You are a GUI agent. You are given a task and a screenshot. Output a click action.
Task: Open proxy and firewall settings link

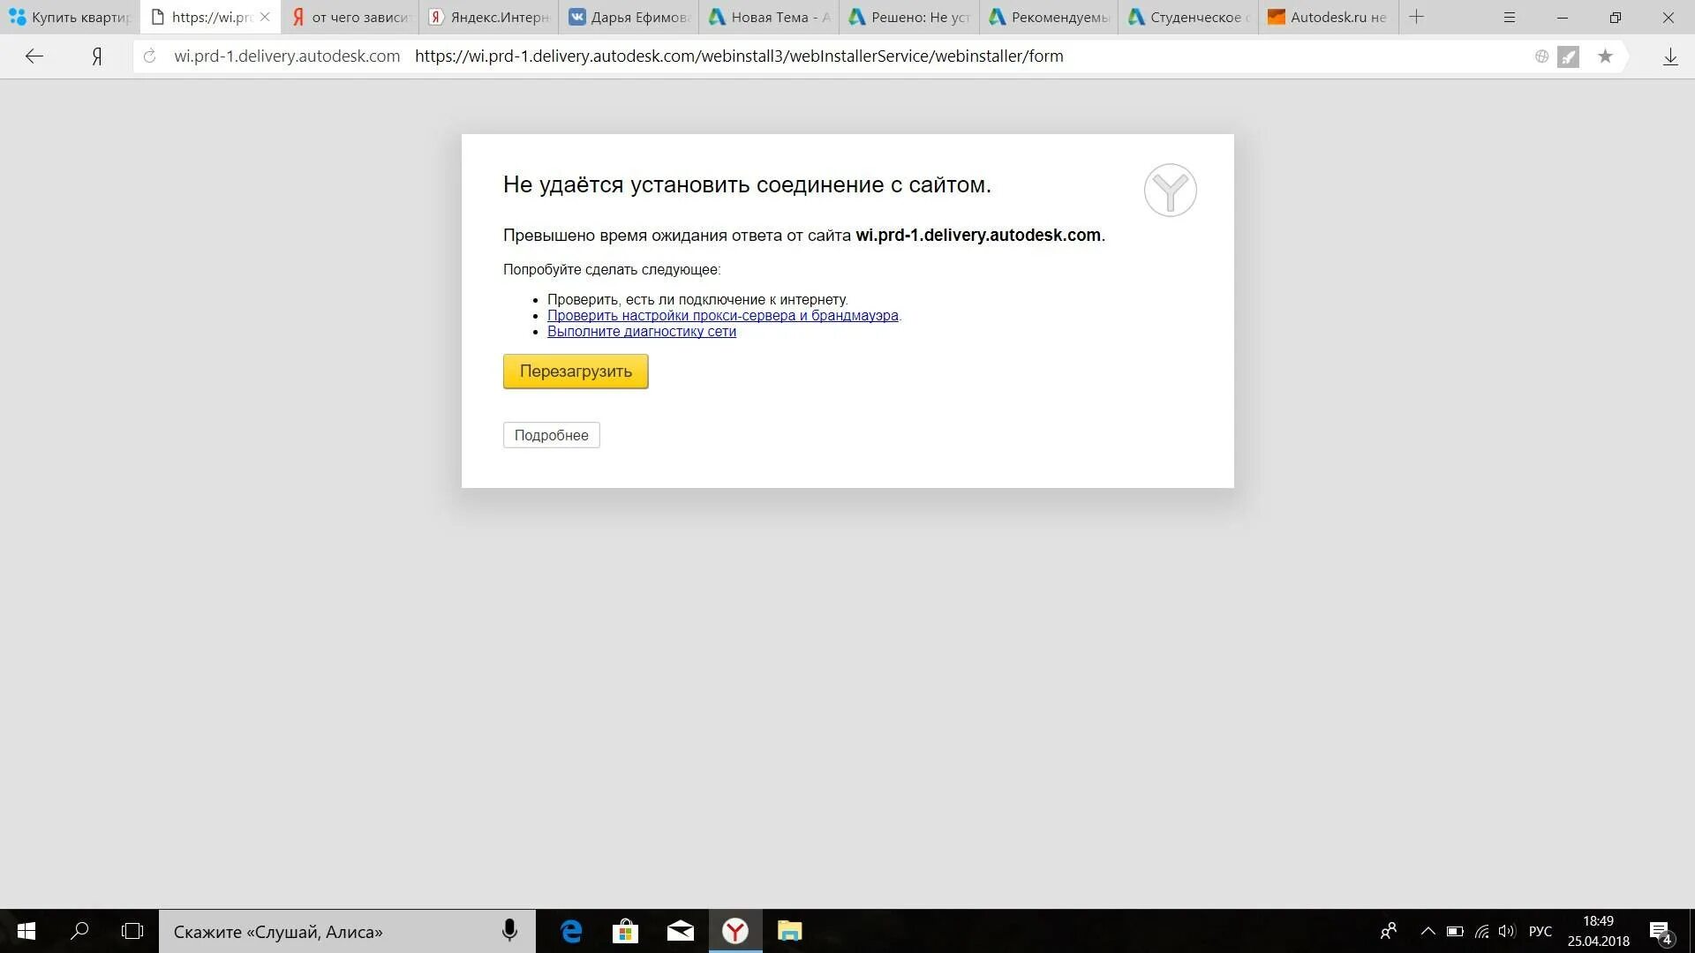[x=722, y=316]
